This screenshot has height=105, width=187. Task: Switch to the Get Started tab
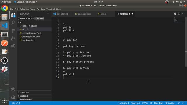62,14
